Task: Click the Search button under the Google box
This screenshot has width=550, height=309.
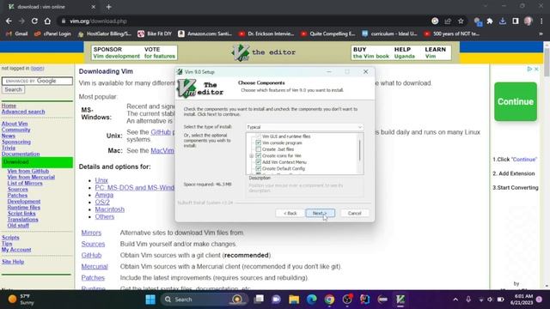Action: [x=13, y=89]
